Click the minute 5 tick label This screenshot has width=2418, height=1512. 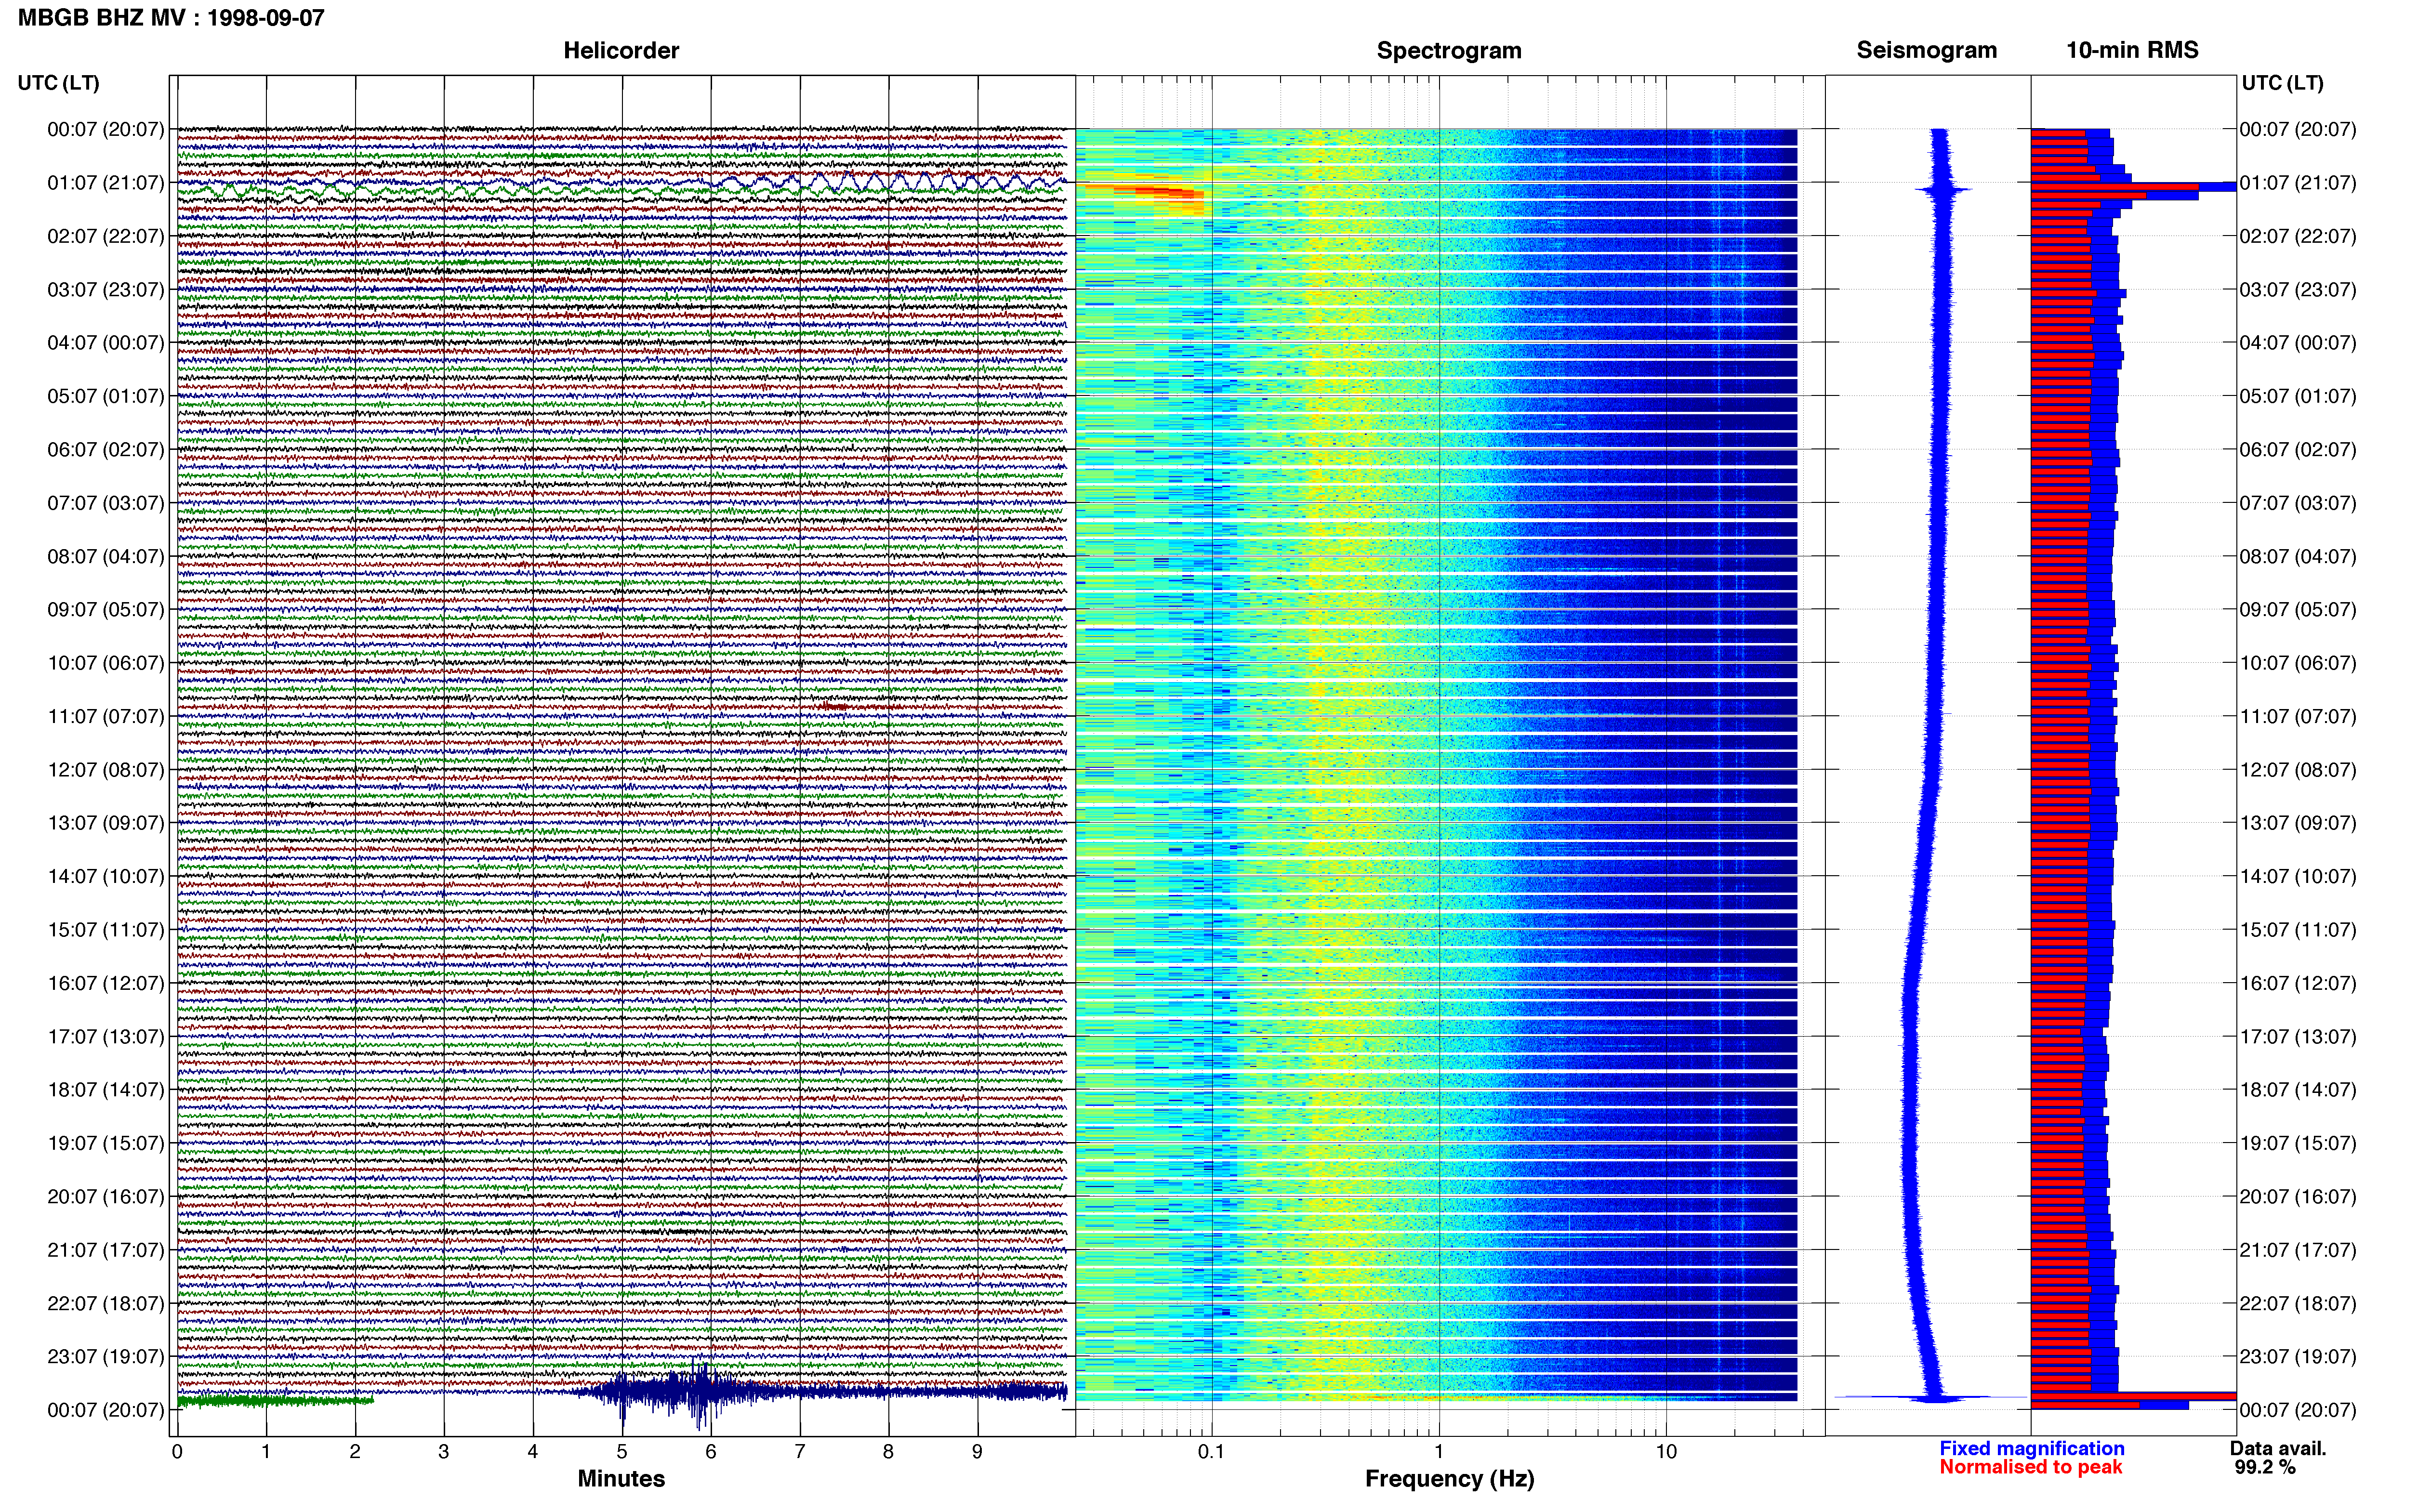point(622,1451)
